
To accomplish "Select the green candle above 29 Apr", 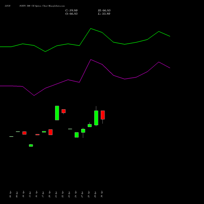I will (96, 118).
